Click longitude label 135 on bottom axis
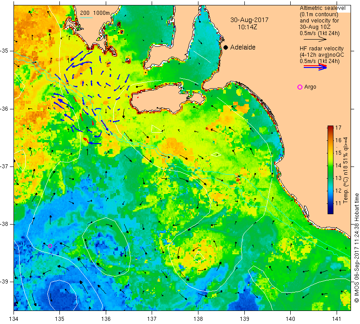Viewport: 360px width, 324px height. point(60,319)
